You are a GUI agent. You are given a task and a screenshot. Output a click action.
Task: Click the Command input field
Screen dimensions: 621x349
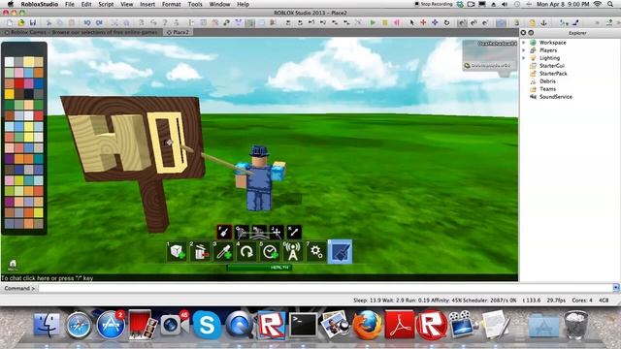[x=325, y=288]
